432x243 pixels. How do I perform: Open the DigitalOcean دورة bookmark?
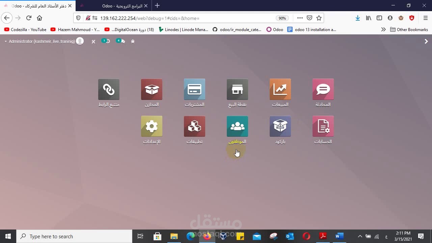click(129, 30)
